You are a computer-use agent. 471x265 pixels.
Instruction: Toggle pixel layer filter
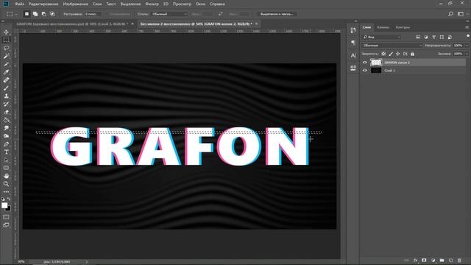(x=418, y=37)
